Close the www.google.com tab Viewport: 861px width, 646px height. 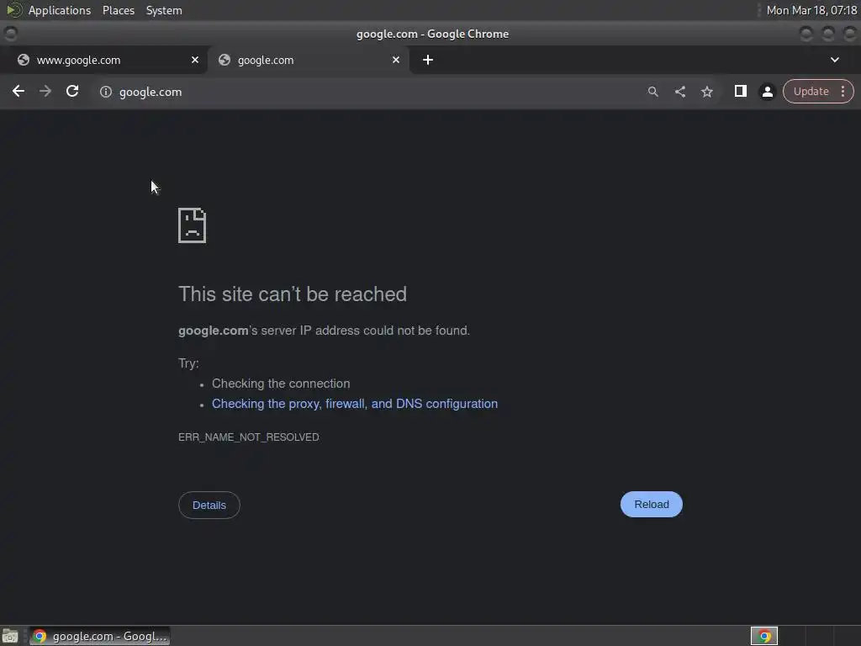[x=195, y=60]
